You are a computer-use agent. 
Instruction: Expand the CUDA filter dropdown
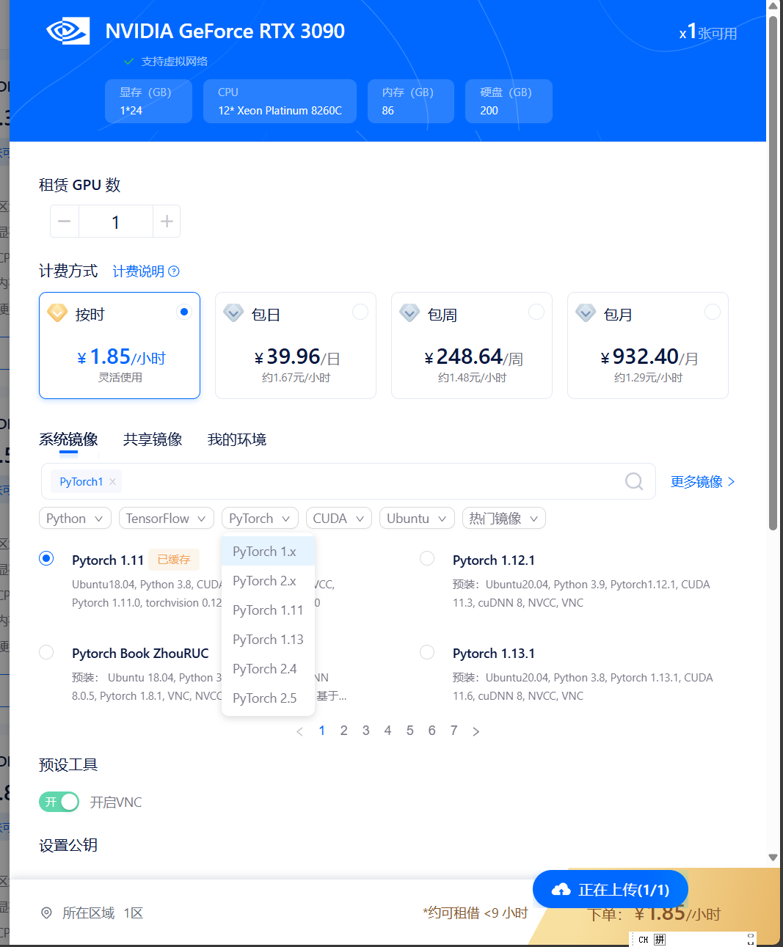(338, 519)
